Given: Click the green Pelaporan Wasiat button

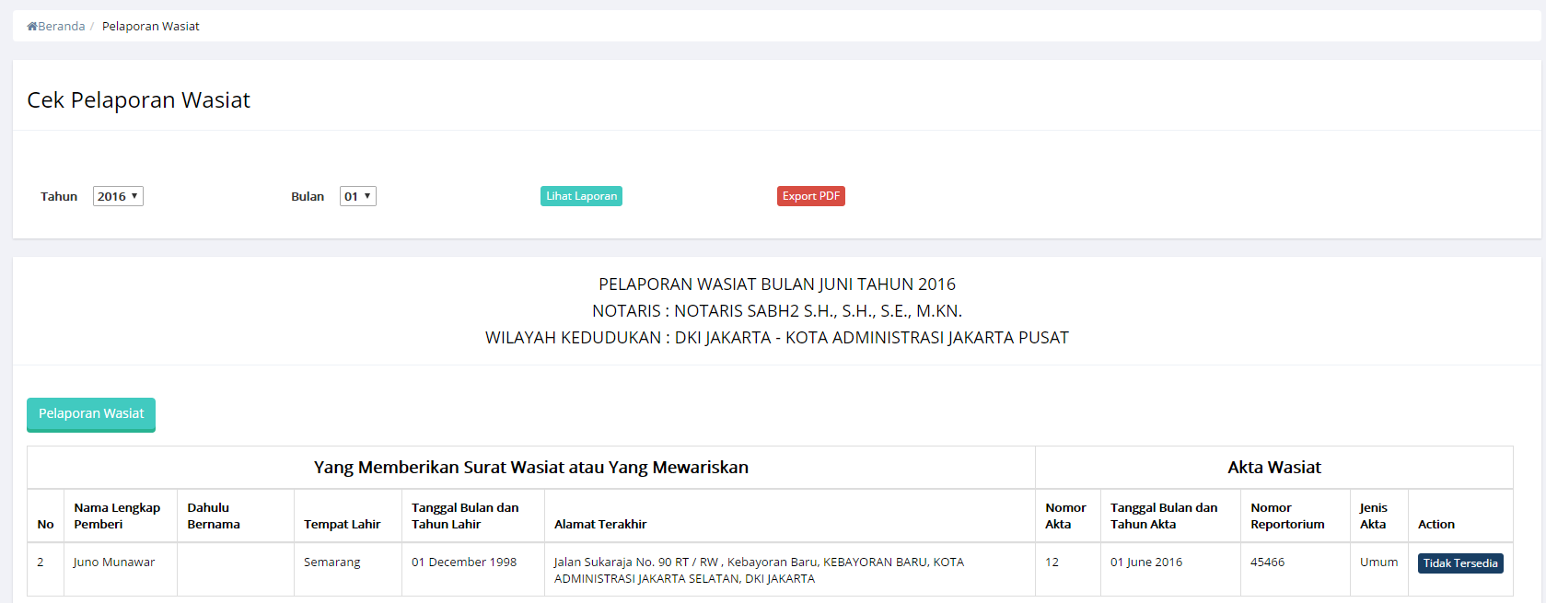Looking at the screenshot, I should [91, 414].
